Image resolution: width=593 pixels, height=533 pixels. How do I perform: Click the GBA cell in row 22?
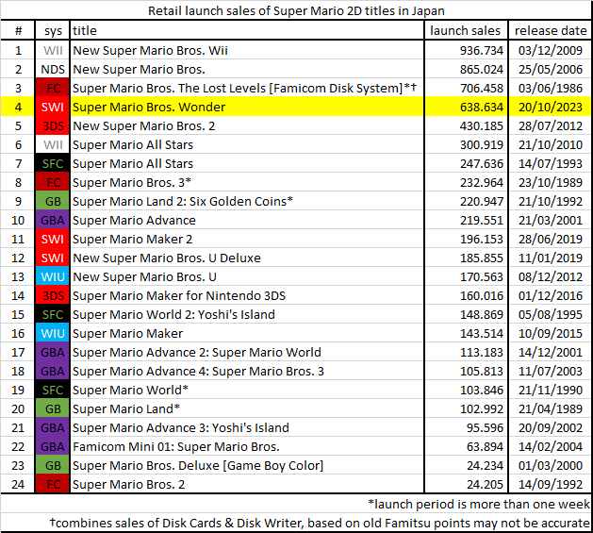tap(53, 447)
